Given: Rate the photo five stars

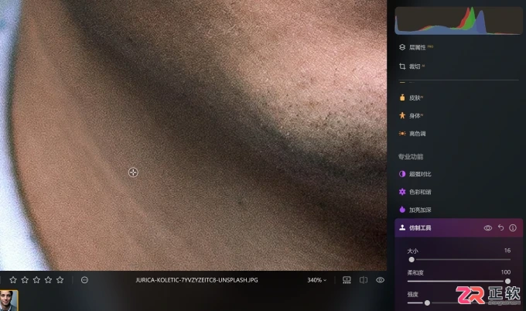Looking at the screenshot, I should pos(60,280).
